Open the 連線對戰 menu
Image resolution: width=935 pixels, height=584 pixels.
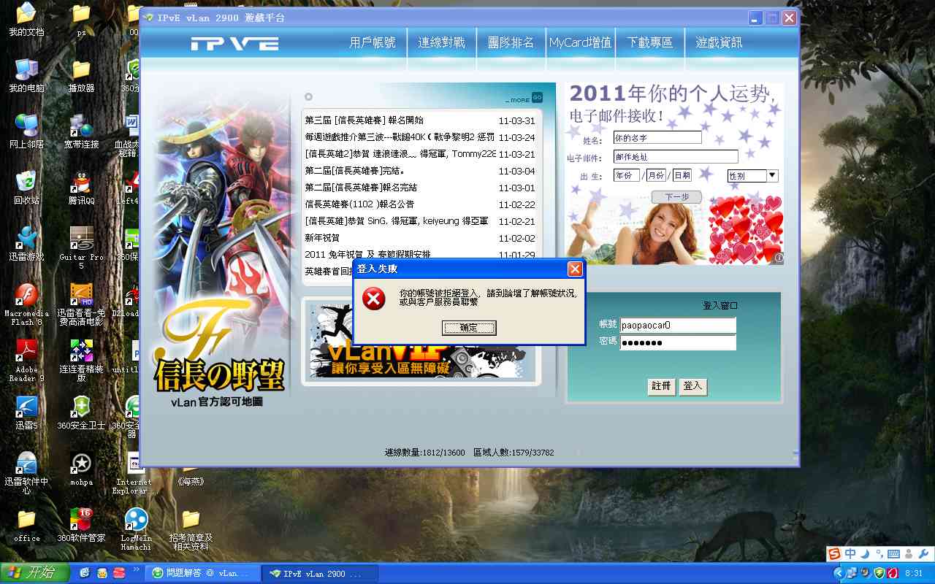pos(442,43)
